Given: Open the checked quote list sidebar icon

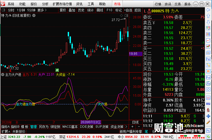Looking at the screenshot, I should (208, 28).
